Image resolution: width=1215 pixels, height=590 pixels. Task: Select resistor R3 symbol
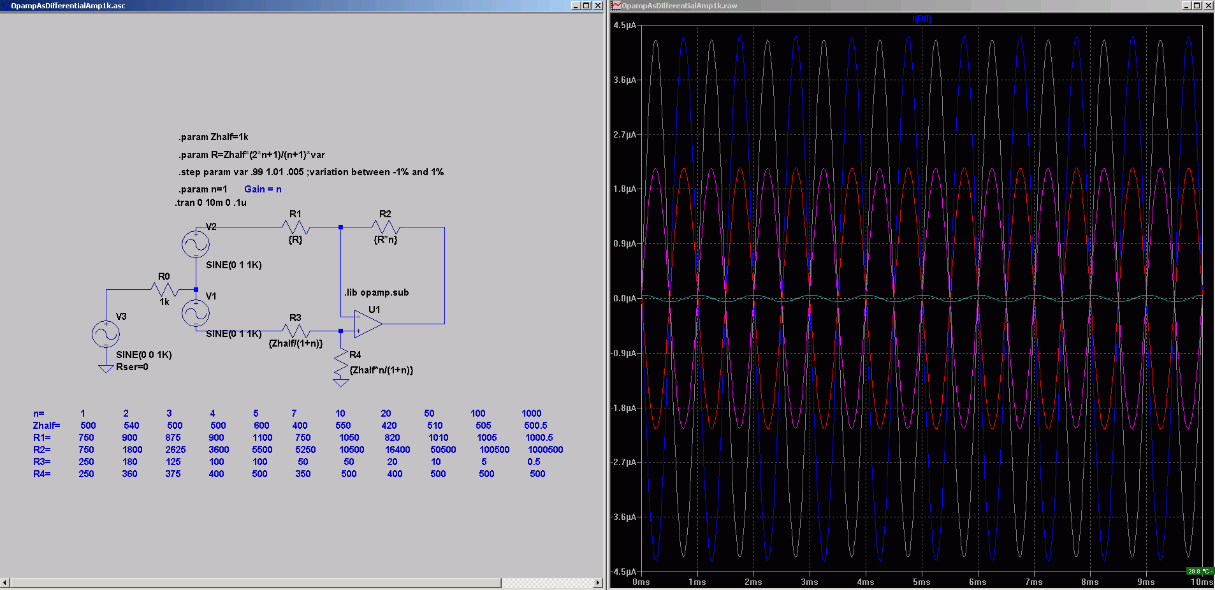point(296,331)
